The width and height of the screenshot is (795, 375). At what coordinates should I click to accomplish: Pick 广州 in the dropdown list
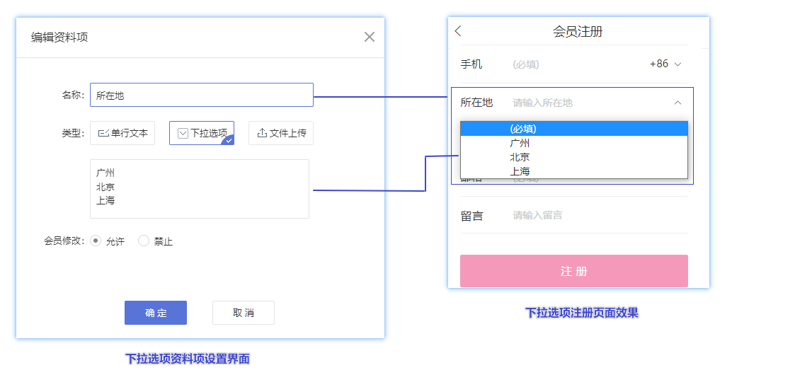click(x=574, y=143)
